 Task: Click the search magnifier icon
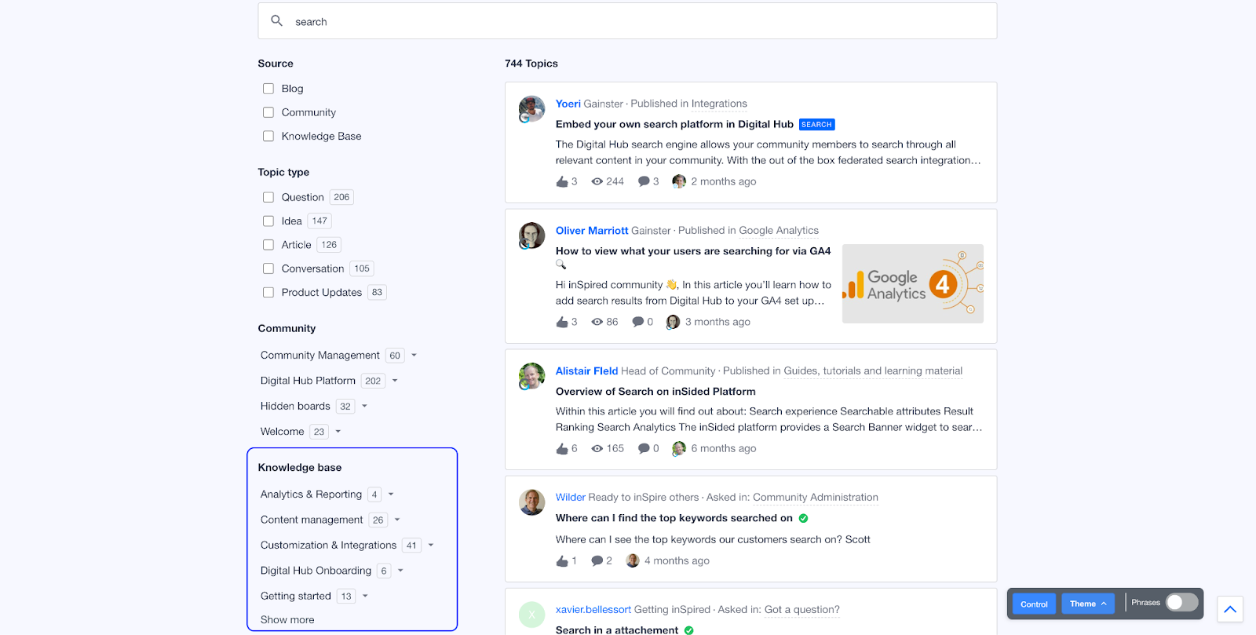[276, 21]
